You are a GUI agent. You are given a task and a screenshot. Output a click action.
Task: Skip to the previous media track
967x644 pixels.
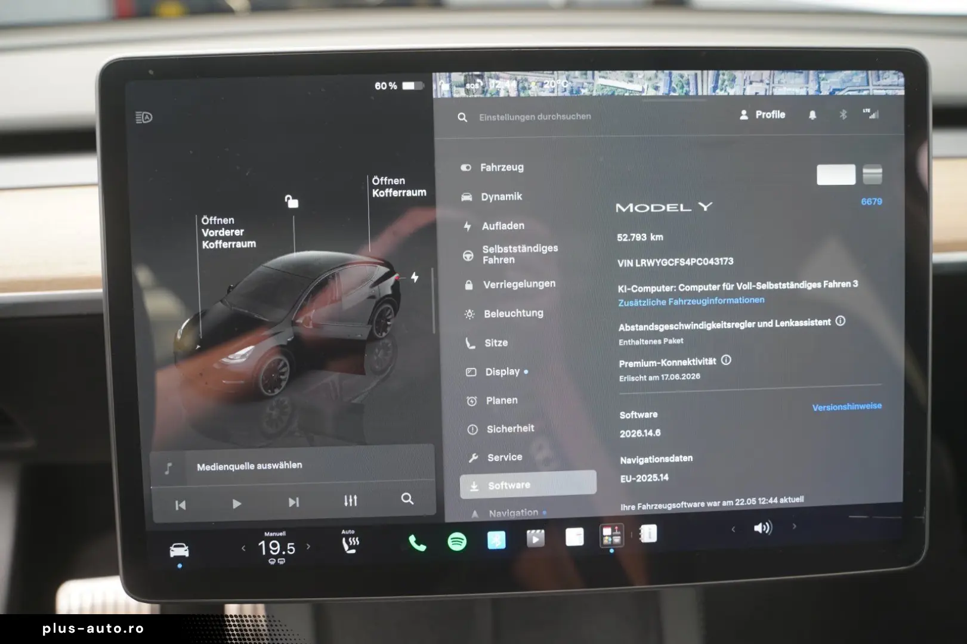[180, 505]
